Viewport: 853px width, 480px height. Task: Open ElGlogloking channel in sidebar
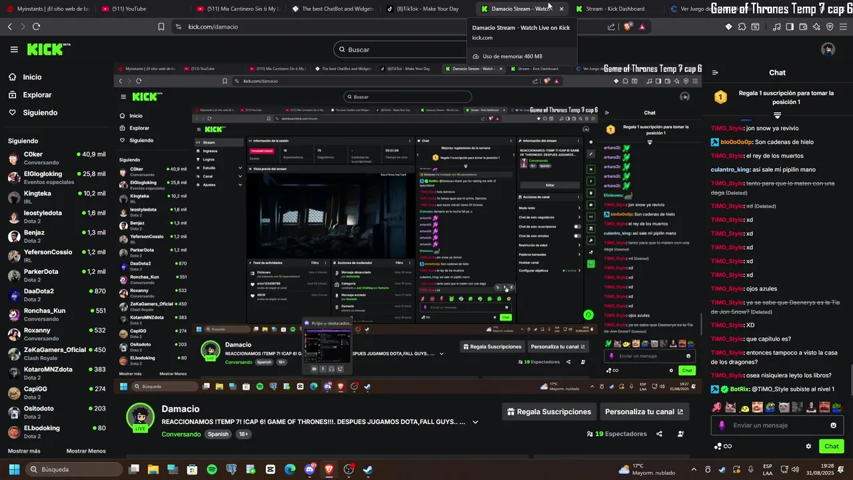click(57, 177)
